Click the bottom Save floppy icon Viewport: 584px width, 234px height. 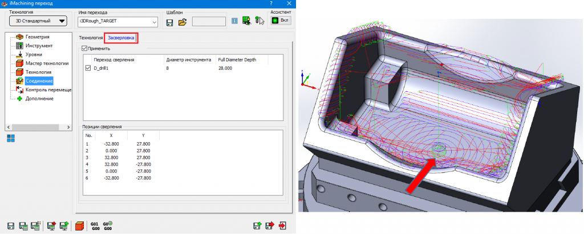point(11,226)
